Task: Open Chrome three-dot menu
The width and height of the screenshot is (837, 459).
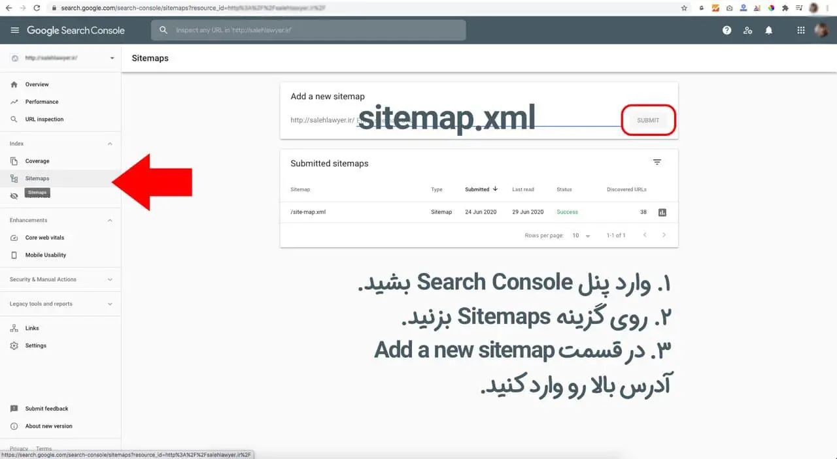Action: click(828, 8)
